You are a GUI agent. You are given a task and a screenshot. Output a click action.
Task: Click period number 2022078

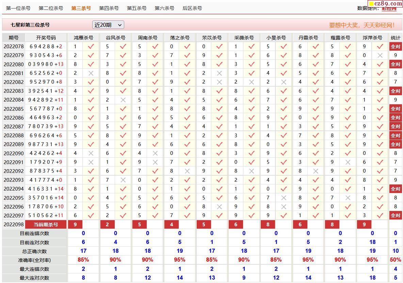(x=14, y=47)
